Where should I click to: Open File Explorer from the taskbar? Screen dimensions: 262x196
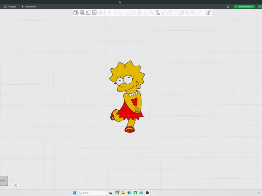tap(123, 193)
